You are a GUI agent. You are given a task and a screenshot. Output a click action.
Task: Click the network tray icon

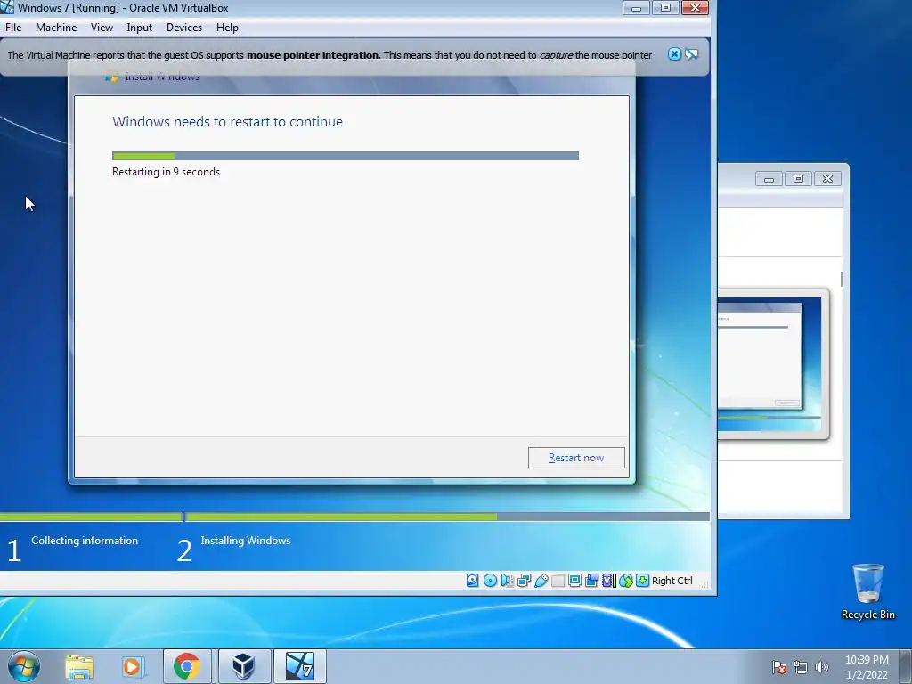[801, 667]
